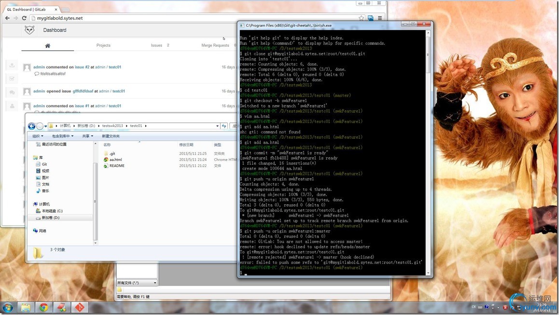Click the Chrome forward arrow
Image resolution: width=559 pixels, height=315 pixels.
(x=15, y=18)
